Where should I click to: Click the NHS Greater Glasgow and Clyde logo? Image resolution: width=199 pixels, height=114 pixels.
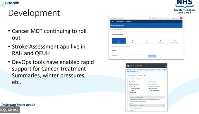coord(185,7)
